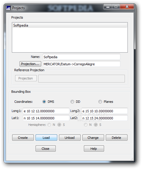Click the empty Reference Projection text field

(x=82, y=79)
